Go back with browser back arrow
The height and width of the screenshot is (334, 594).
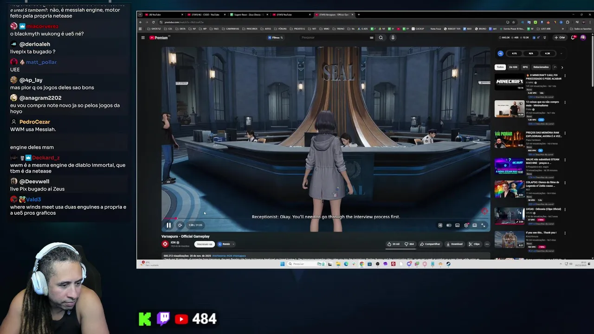(x=141, y=22)
